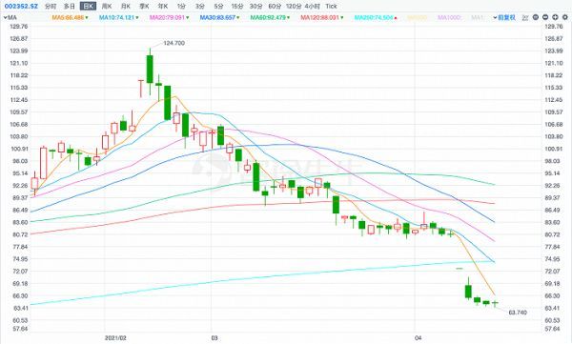Click the chart settings gear icon
This screenshot has width=572, height=344.
[x=565, y=17]
